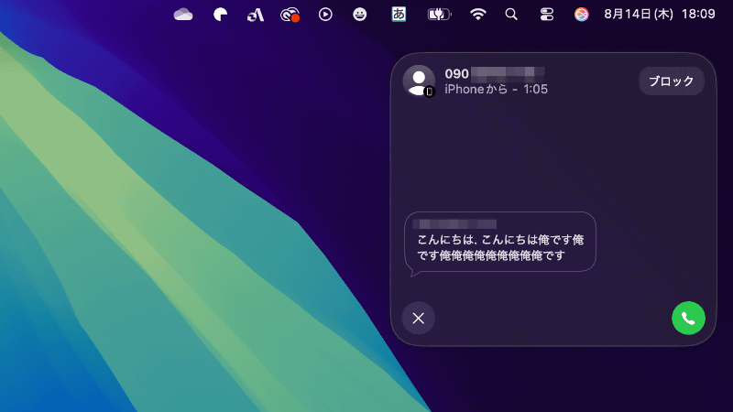Open the Japanese input source menu あ
The width and height of the screenshot is (733, 412).
(399, 14)
